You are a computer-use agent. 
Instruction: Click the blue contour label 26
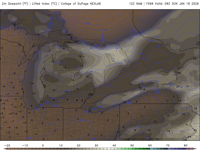click(88, 23)
